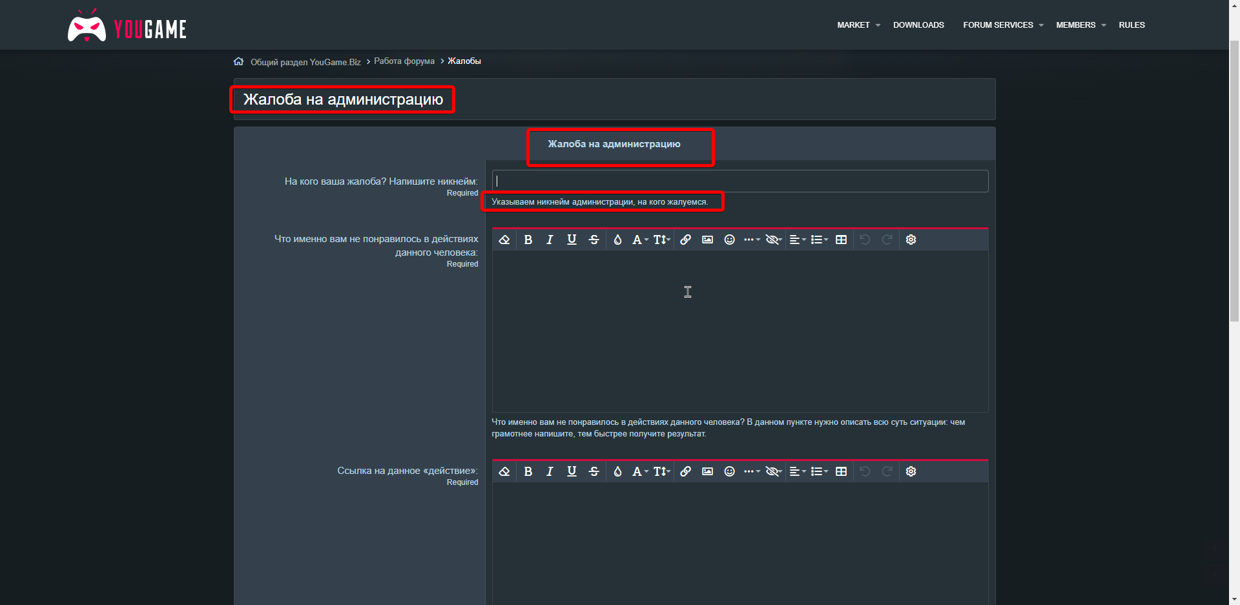Go to DOWNLOADS in the top navigation
Viewport: 1240px width, 605px height.
click(918, 25)
